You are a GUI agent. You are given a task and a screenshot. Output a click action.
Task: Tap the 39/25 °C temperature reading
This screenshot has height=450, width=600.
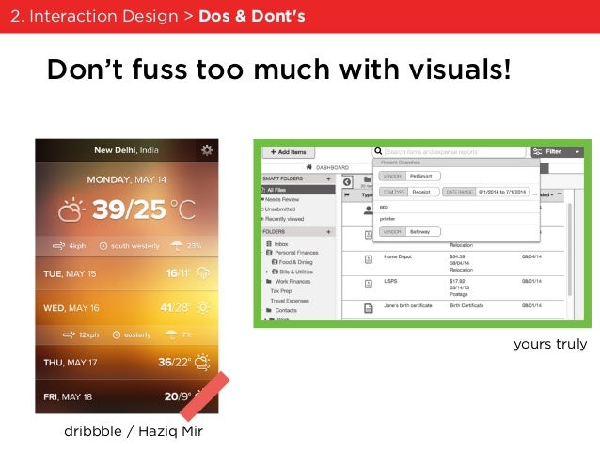(x=144, y=209)
